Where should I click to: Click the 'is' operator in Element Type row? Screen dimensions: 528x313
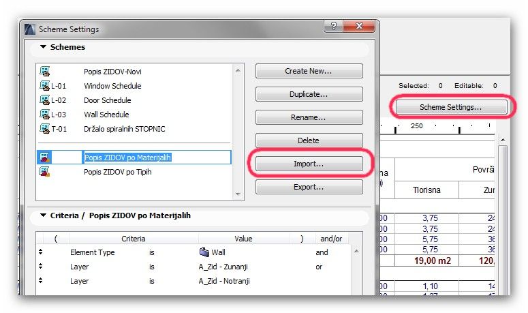[151, 252]
